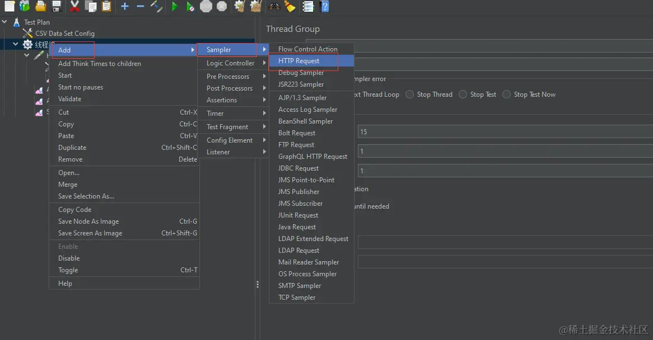Choose Debug Sampler from the list
The image size is (653, 340).
pos(311,72)
